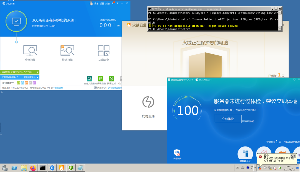Click the 360杀毒 protection status monitor icon

pyautogui.click(x=16, y=21)
